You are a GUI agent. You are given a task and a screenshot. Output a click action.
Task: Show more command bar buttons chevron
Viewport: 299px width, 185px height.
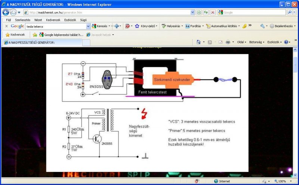click(296, 40)
